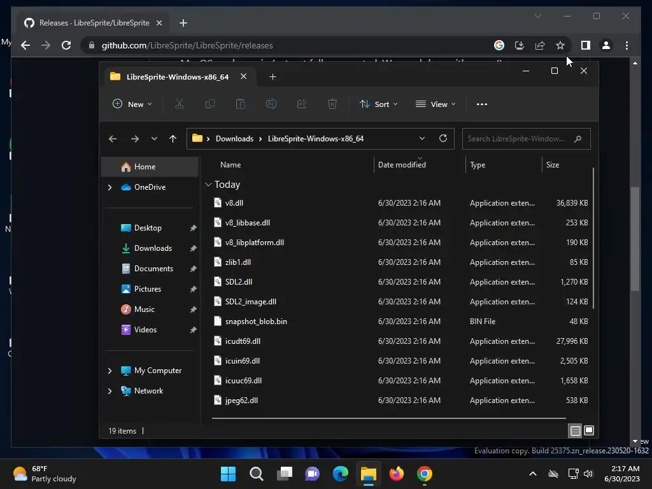Go up one folder level in Explorer

point(173,139)
